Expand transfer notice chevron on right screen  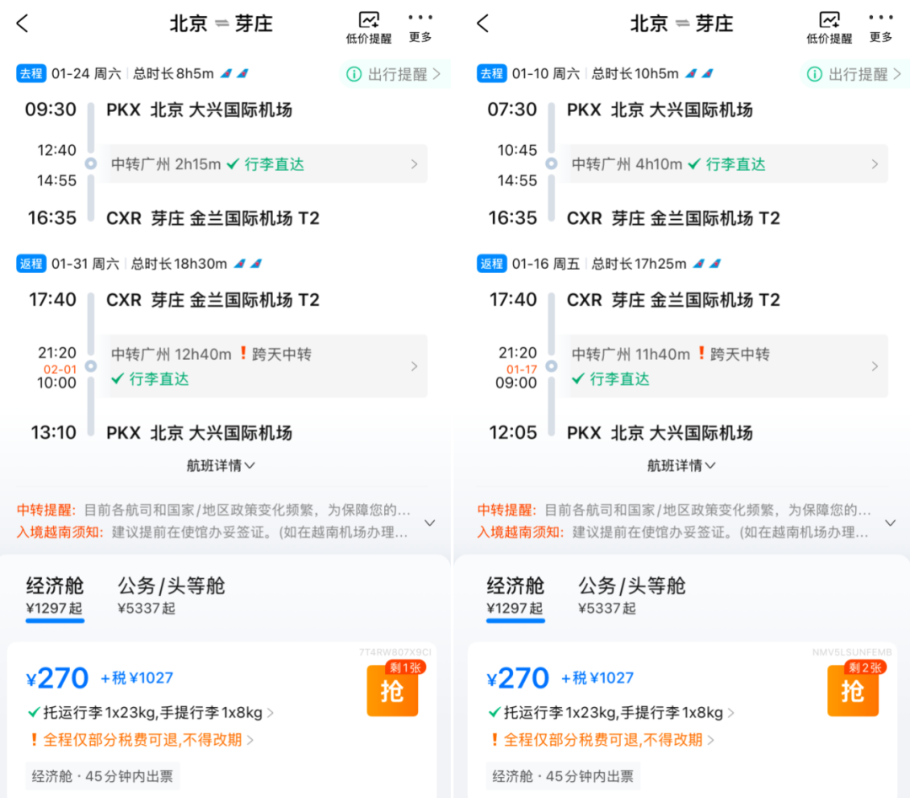coord(891,522)
